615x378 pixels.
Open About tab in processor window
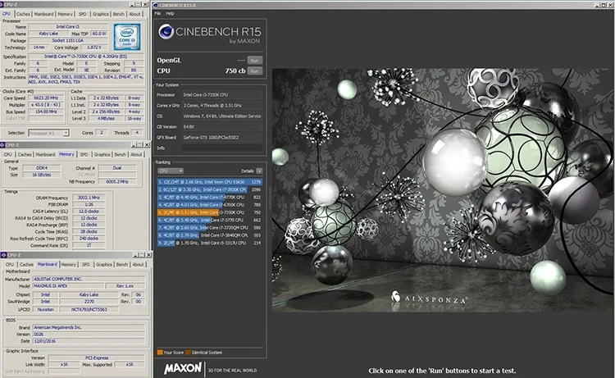click(134, 14)
